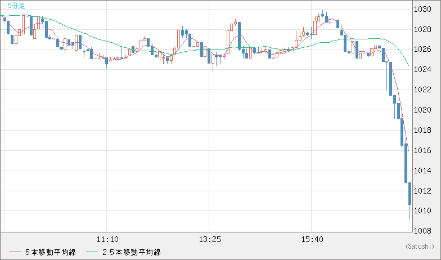Screen dimensions: 441x260
Task: Click the 11:10 time axis label
Action: (107, 239)
